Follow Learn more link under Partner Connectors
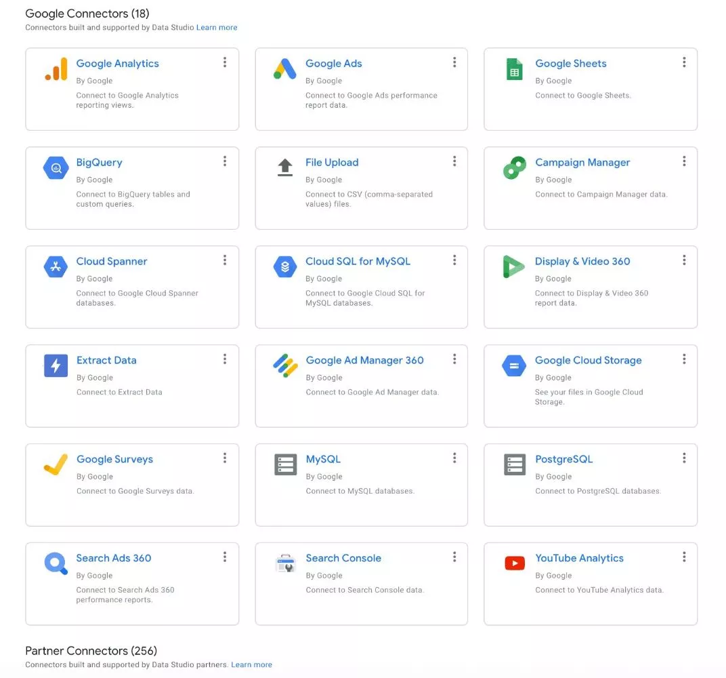The height and width of the screenshot is (678, 726). click(251, 664)
